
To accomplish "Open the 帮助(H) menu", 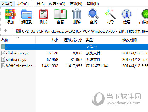I will [x=93, y=4].
